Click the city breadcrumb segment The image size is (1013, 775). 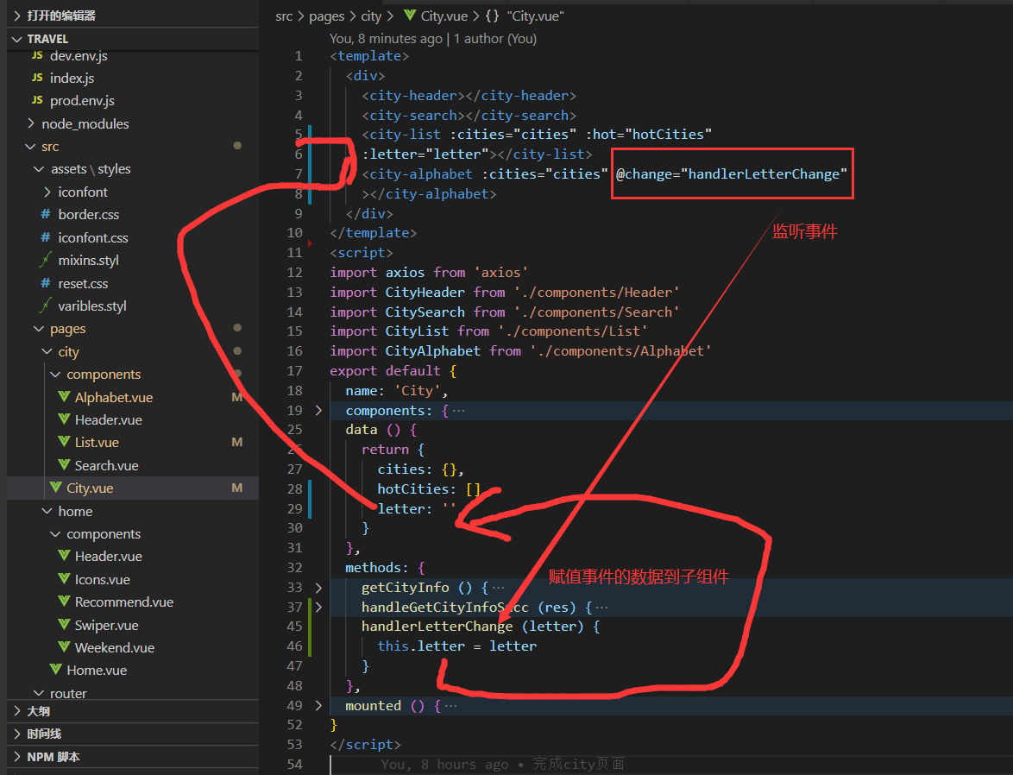(371, 16)
